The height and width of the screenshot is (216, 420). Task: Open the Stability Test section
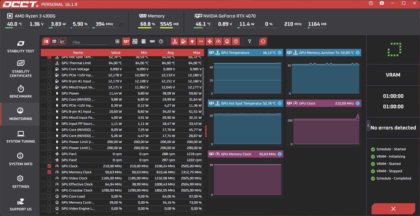21,46
